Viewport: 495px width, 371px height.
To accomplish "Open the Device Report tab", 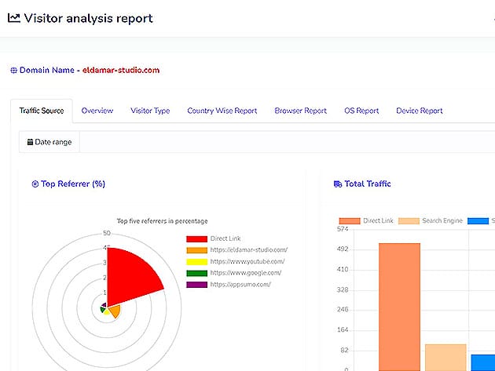I will tap(419, 111).
